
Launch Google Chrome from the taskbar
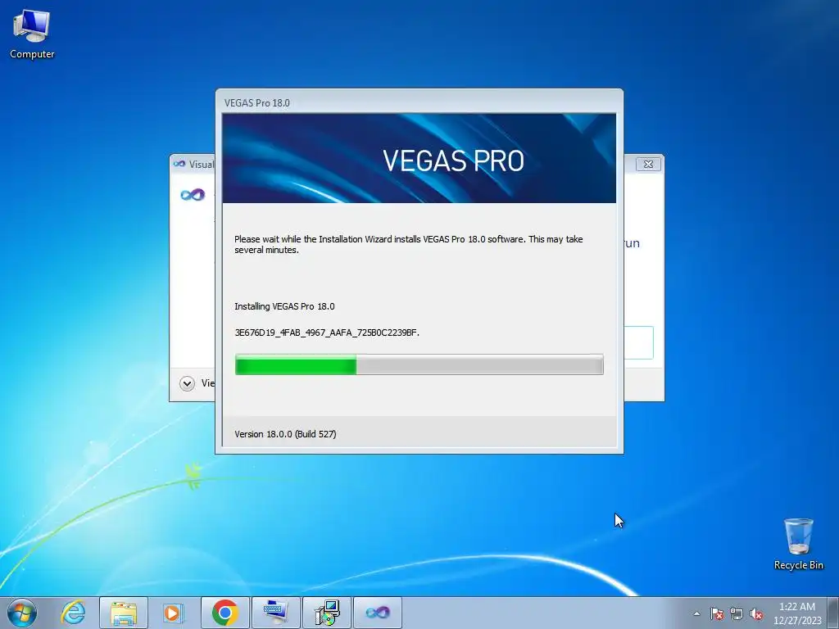[x=224, y=613]
